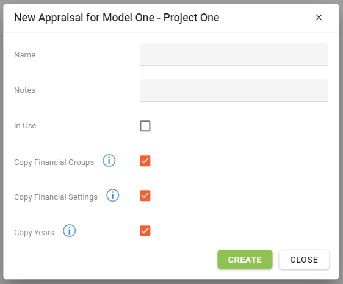This screenshot has width=343, height=284.
Task: Show info for Copy Financial Settings
Action: pos(113,195)
